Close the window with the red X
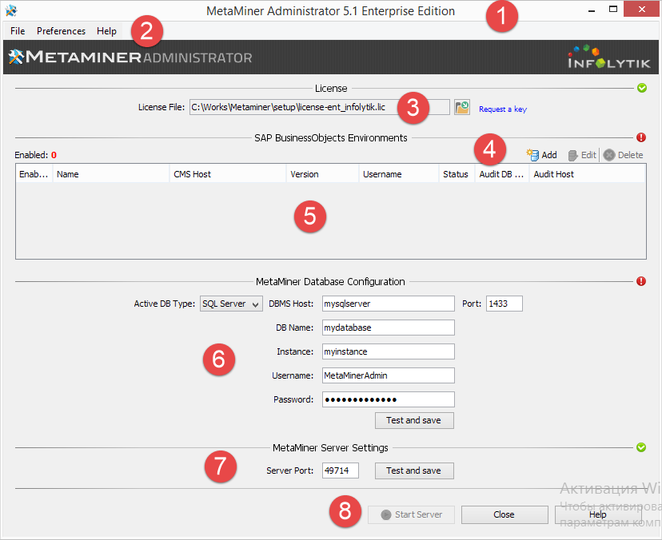Image resolution: width=662 pixels, height=540 pixels. pyautogui.click(x=642, y=10)
